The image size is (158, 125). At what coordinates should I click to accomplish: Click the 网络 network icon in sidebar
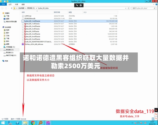coord(3,61)
